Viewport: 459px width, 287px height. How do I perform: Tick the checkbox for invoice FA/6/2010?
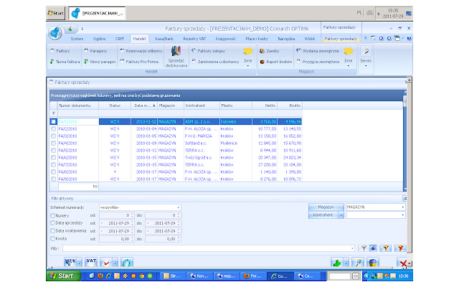[x=53, y=158]
